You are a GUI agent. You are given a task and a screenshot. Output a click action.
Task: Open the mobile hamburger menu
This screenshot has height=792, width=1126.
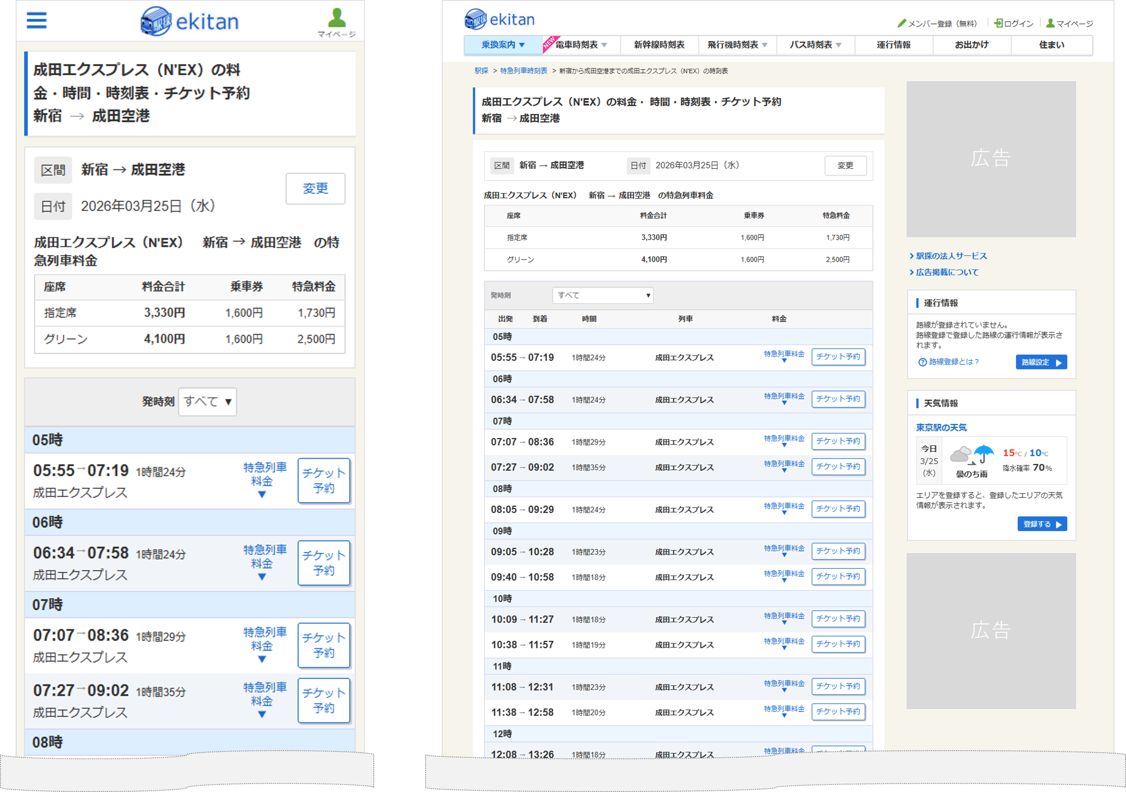point(36,20)
